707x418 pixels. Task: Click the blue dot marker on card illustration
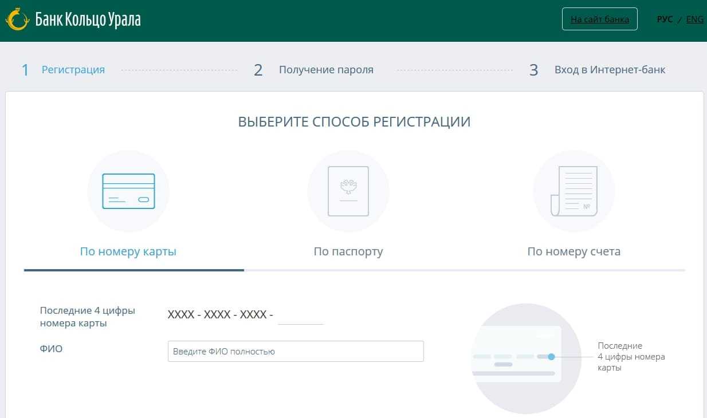pos(551,357)
